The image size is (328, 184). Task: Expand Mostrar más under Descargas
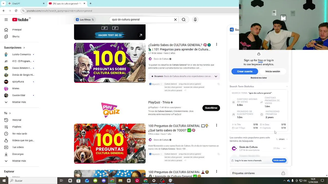19,161
